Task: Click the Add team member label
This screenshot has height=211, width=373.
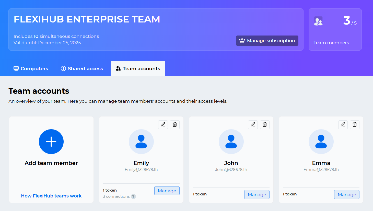Action: click(x=51, y=163)
